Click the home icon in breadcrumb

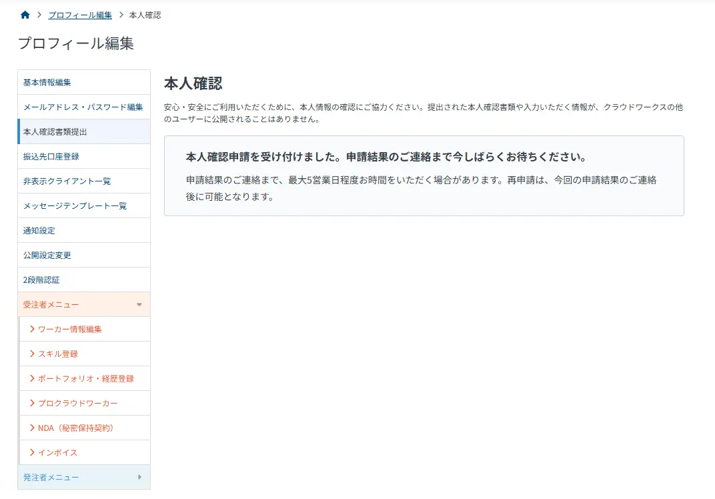click(25, 15)
